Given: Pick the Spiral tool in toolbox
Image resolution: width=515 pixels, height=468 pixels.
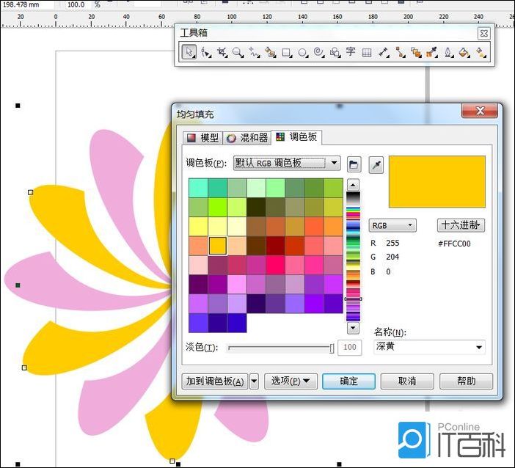Looking at the screenshot, I should pos(318,52).
